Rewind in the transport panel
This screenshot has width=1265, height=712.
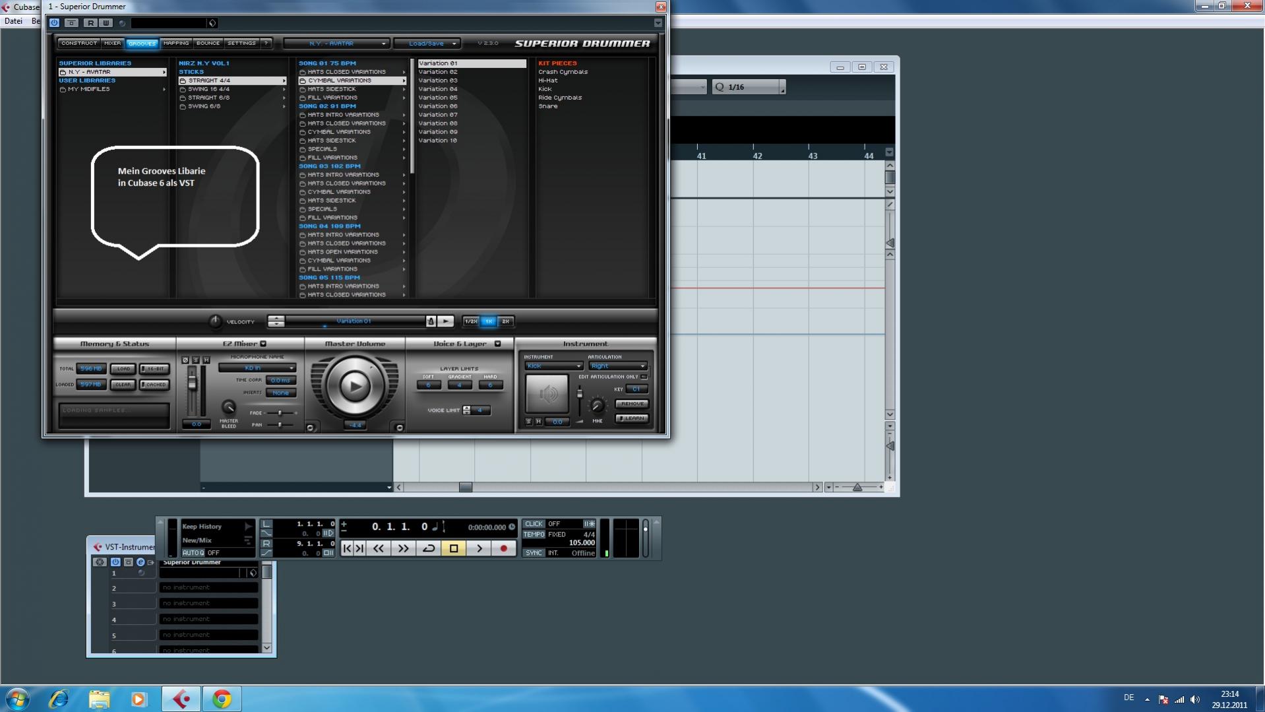click(x=379, y=548)
